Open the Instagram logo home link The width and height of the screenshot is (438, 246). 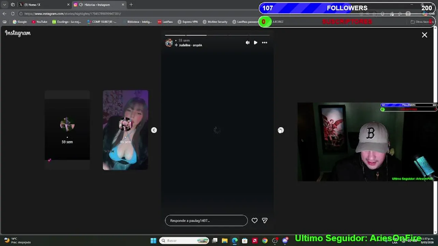click(x=18, y=33)
